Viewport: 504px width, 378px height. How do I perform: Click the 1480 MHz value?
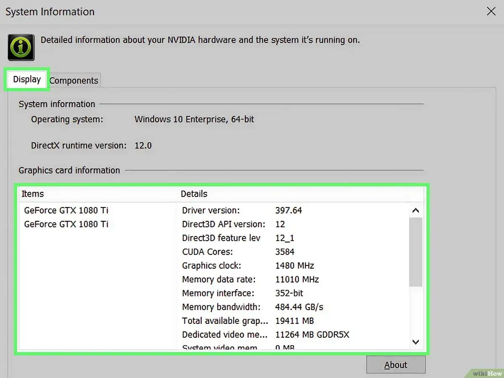[294, 265]
